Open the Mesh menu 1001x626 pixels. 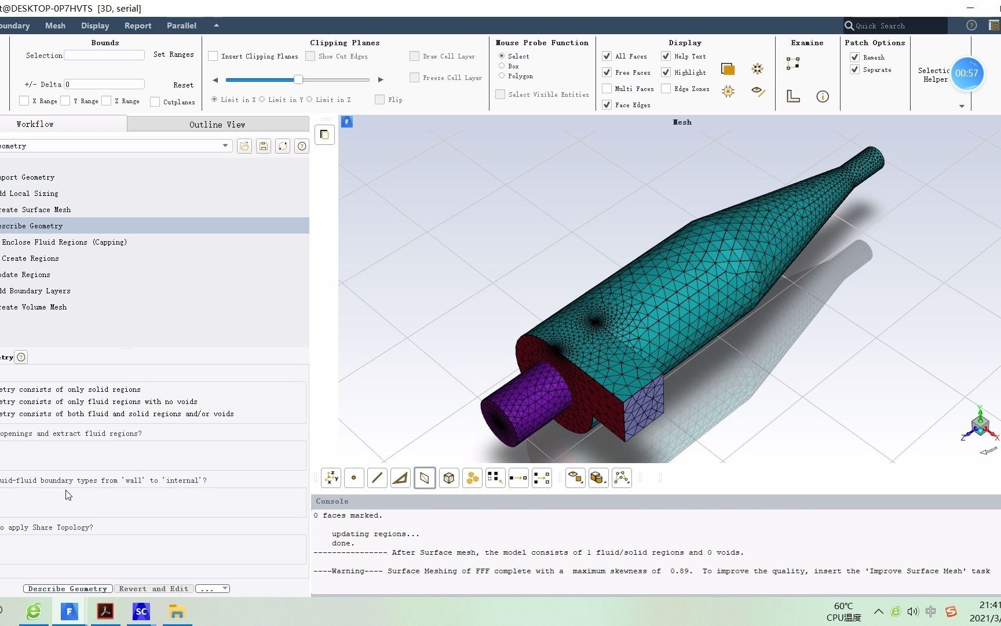pos(54,26)
